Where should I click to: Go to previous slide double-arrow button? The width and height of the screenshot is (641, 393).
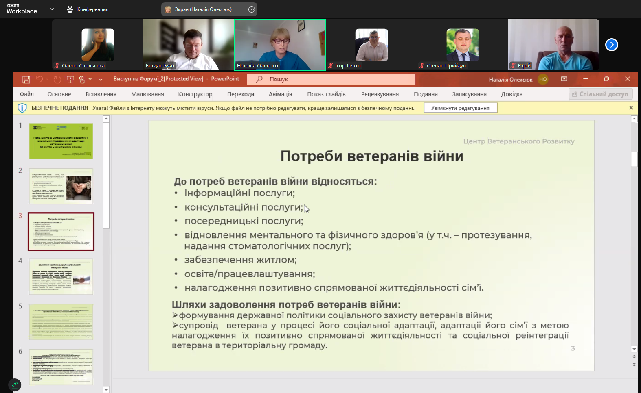pos(634,356)
